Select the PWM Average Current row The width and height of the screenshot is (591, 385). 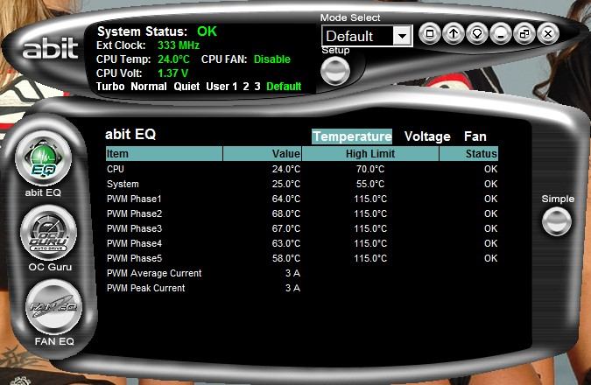pos(302,273)
